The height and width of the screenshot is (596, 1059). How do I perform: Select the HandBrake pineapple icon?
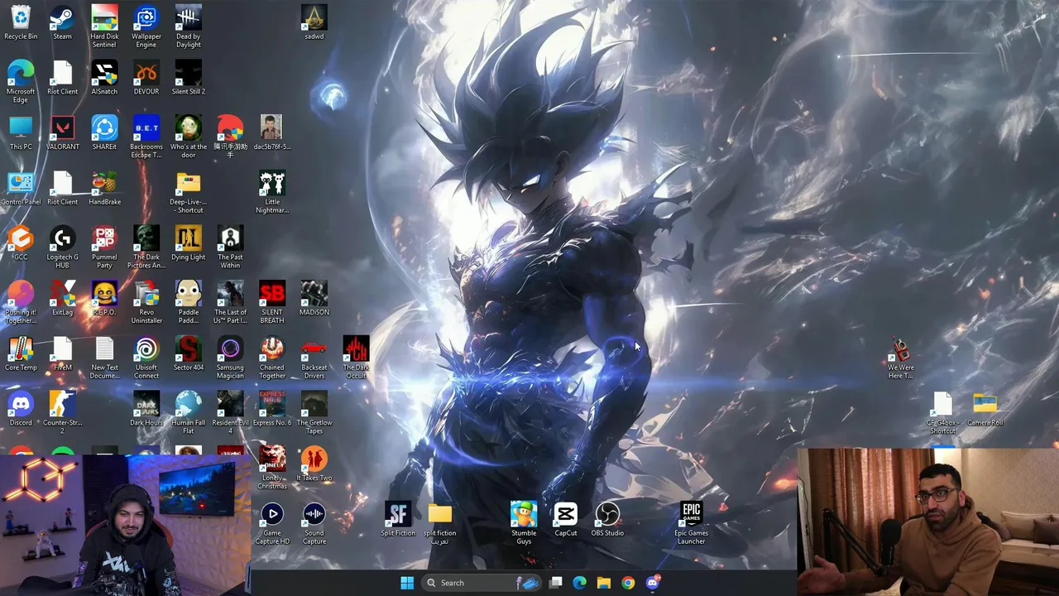tap(104, 189)
